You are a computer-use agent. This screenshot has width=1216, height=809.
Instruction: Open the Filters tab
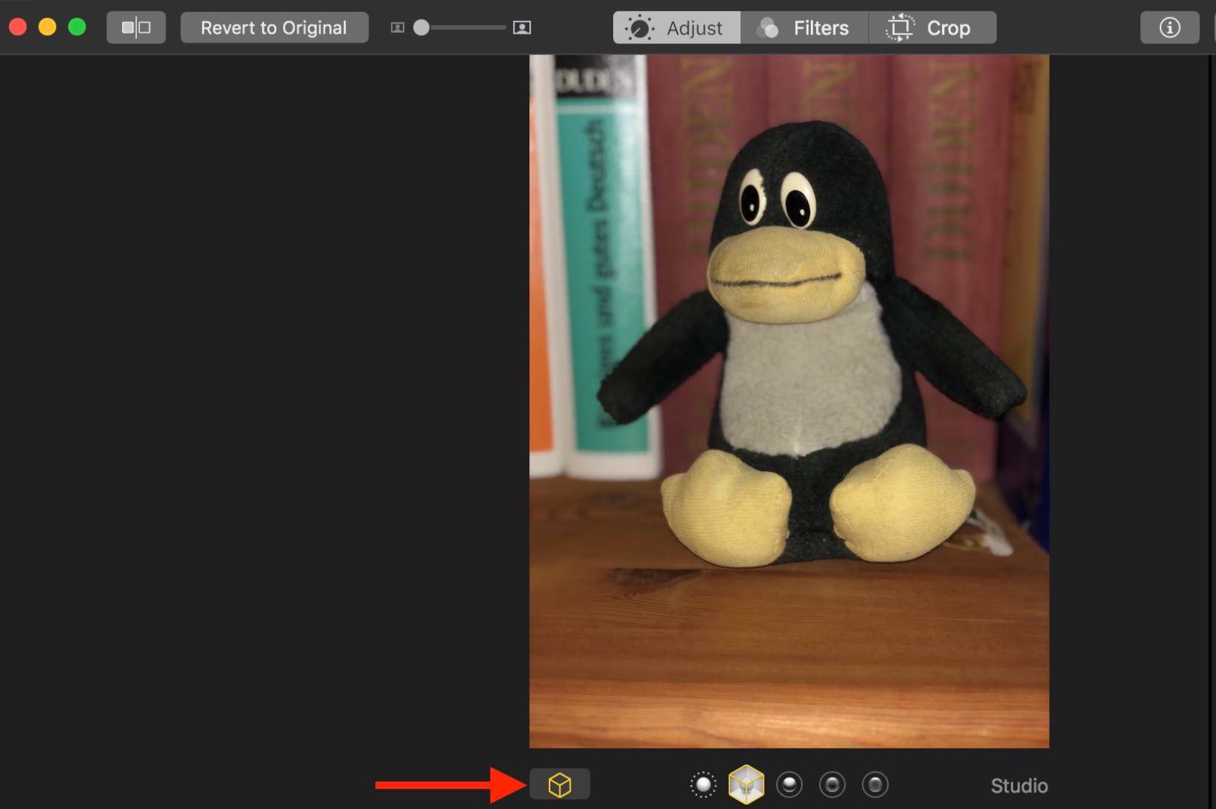point(804,28)
